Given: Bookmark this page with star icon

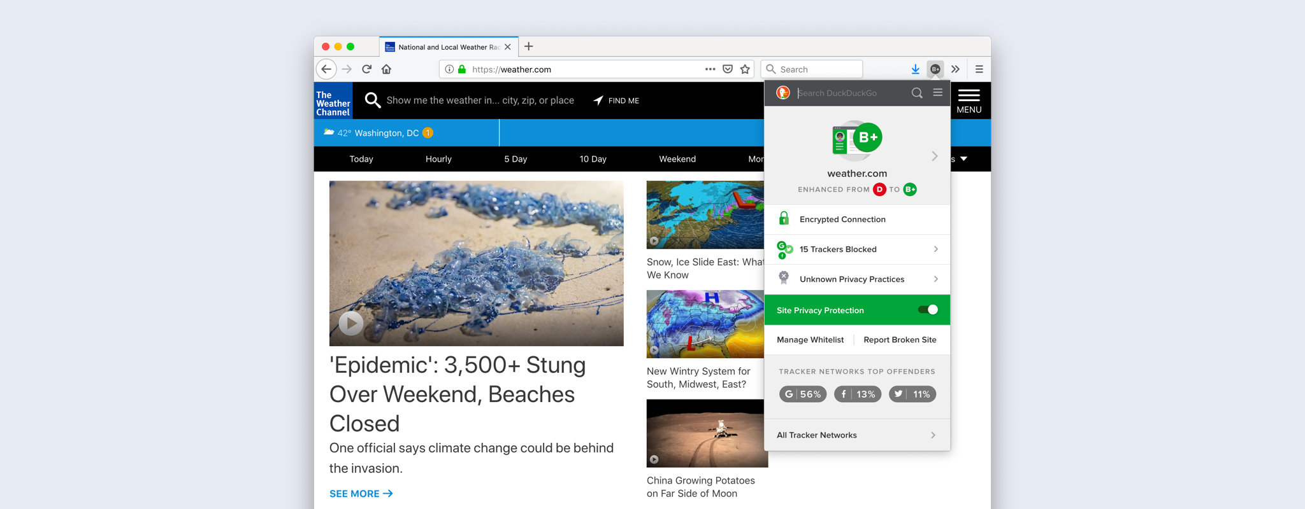Looking at the screenshot, I should [745, 69].
